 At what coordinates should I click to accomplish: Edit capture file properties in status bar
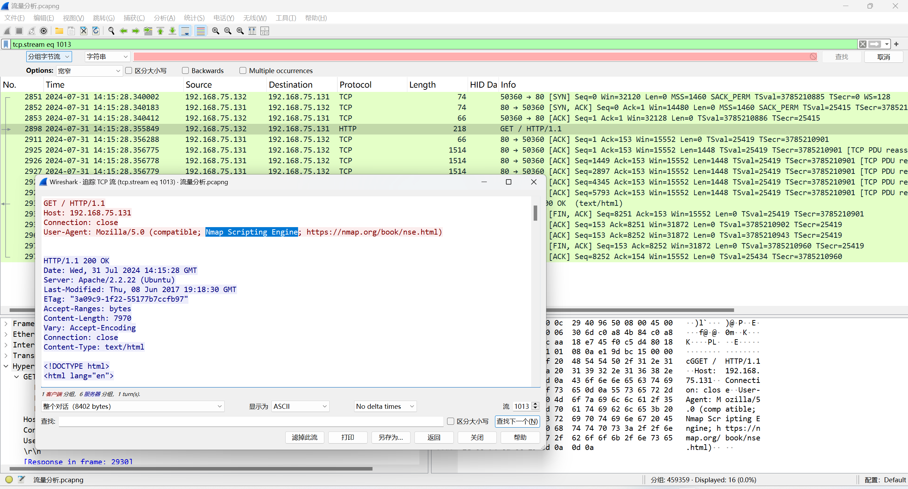pos(22,480)
